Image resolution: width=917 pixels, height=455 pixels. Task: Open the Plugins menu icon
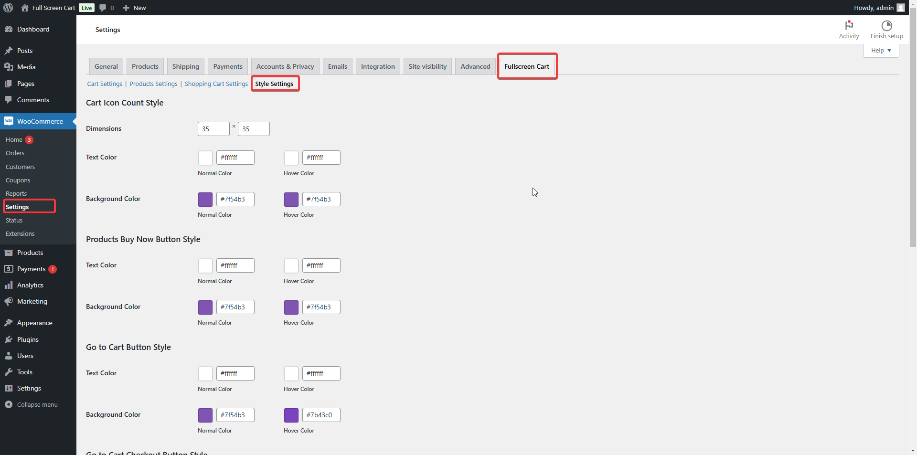point(9,339)
